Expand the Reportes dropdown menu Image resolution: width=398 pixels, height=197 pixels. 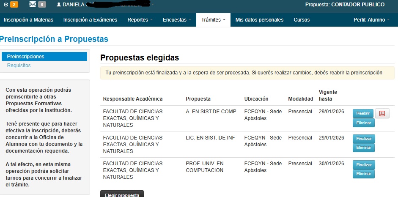click(x=140, y=20)
